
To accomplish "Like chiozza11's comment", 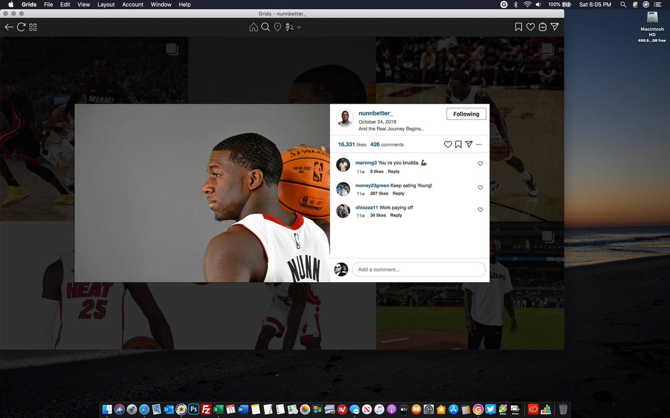I will coord(480,210).
